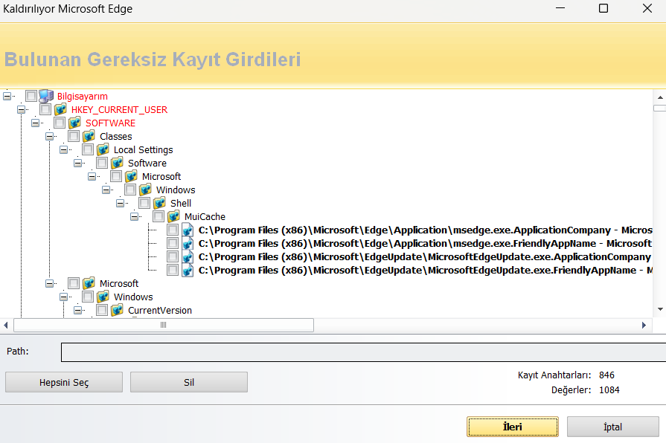Select the MicrosoftEdgeUpdate.exe.ApplicationCompany entry text

(425, 256)
